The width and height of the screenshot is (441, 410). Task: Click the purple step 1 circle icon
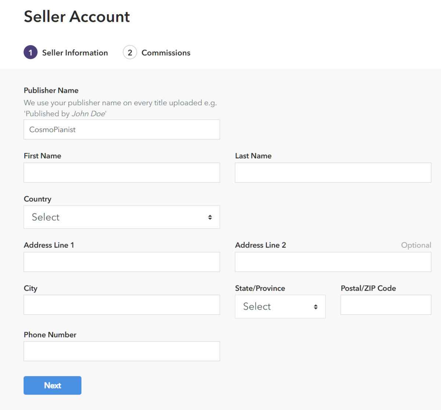pyautogui.click(x=31, y=52)
